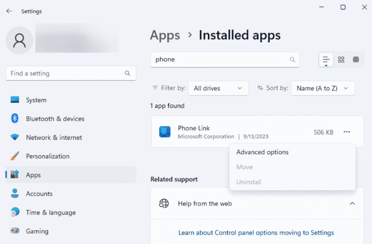Open Learn about Control panel options link
Image resolution: width=372 pixels, height=244 pixels.
coord(256,233)
